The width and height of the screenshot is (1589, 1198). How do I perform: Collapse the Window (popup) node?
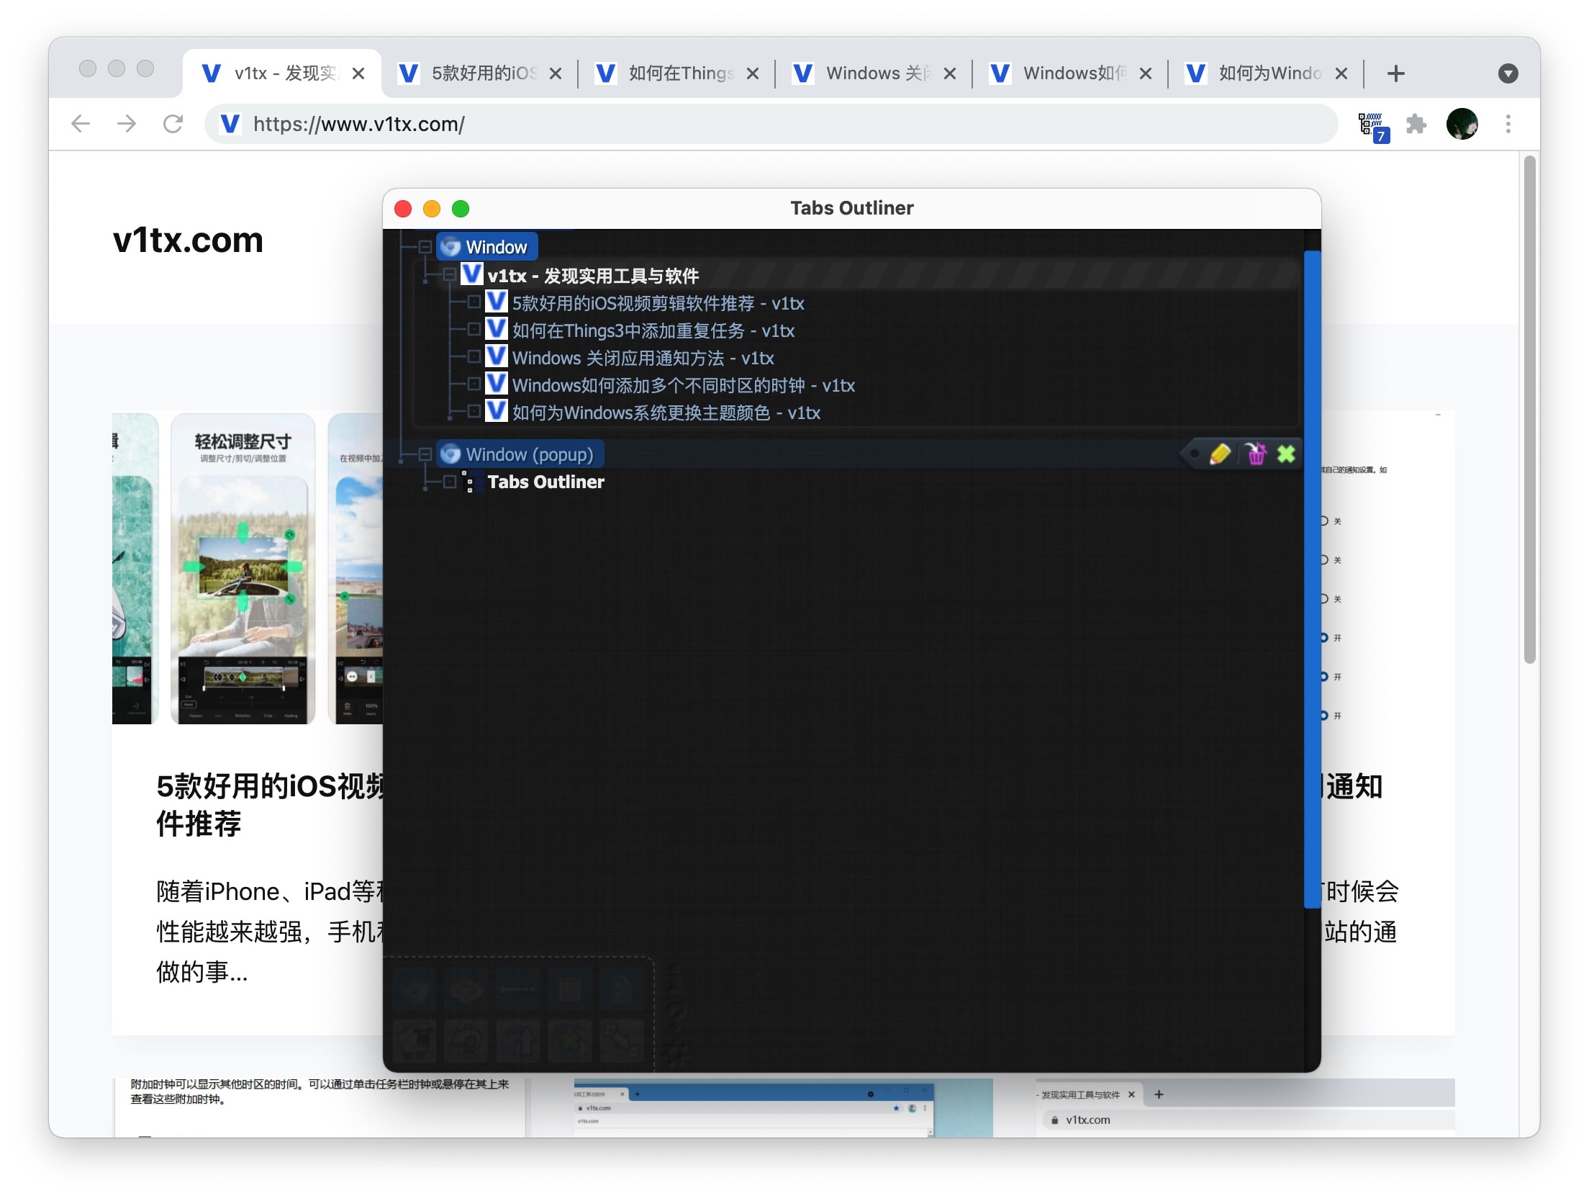click(425, 454)
